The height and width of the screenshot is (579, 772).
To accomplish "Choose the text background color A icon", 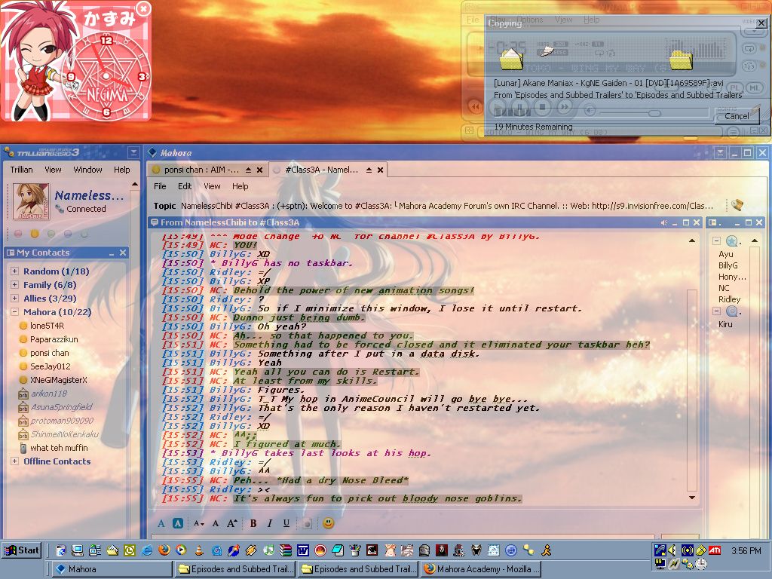I will coord(178,523).
